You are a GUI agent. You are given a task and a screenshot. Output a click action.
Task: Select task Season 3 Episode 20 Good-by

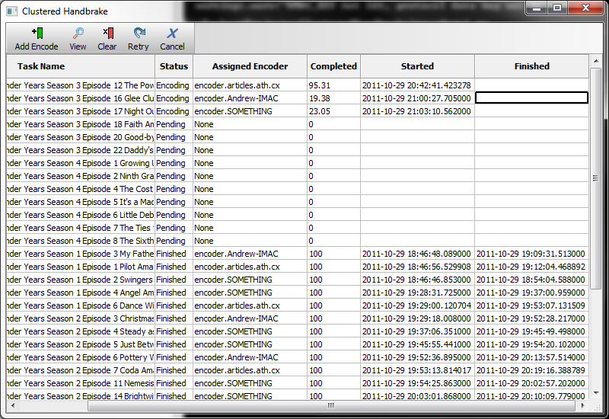pyautogui.click(x=81, y=137)
